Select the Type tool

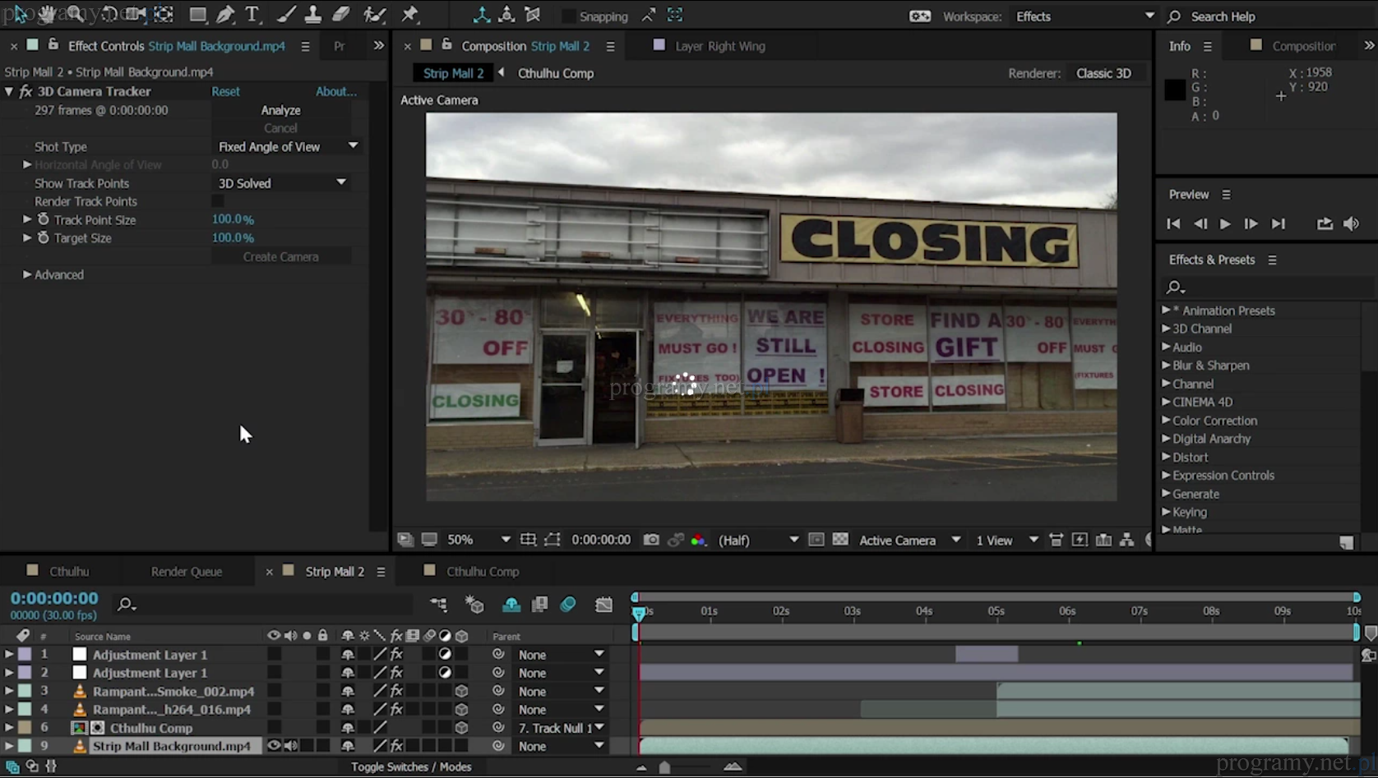pyautogui.click(x=252, y=15)
